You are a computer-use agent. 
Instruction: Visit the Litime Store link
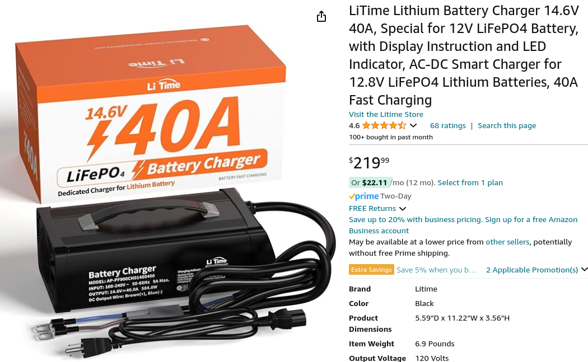click(386, 114)
